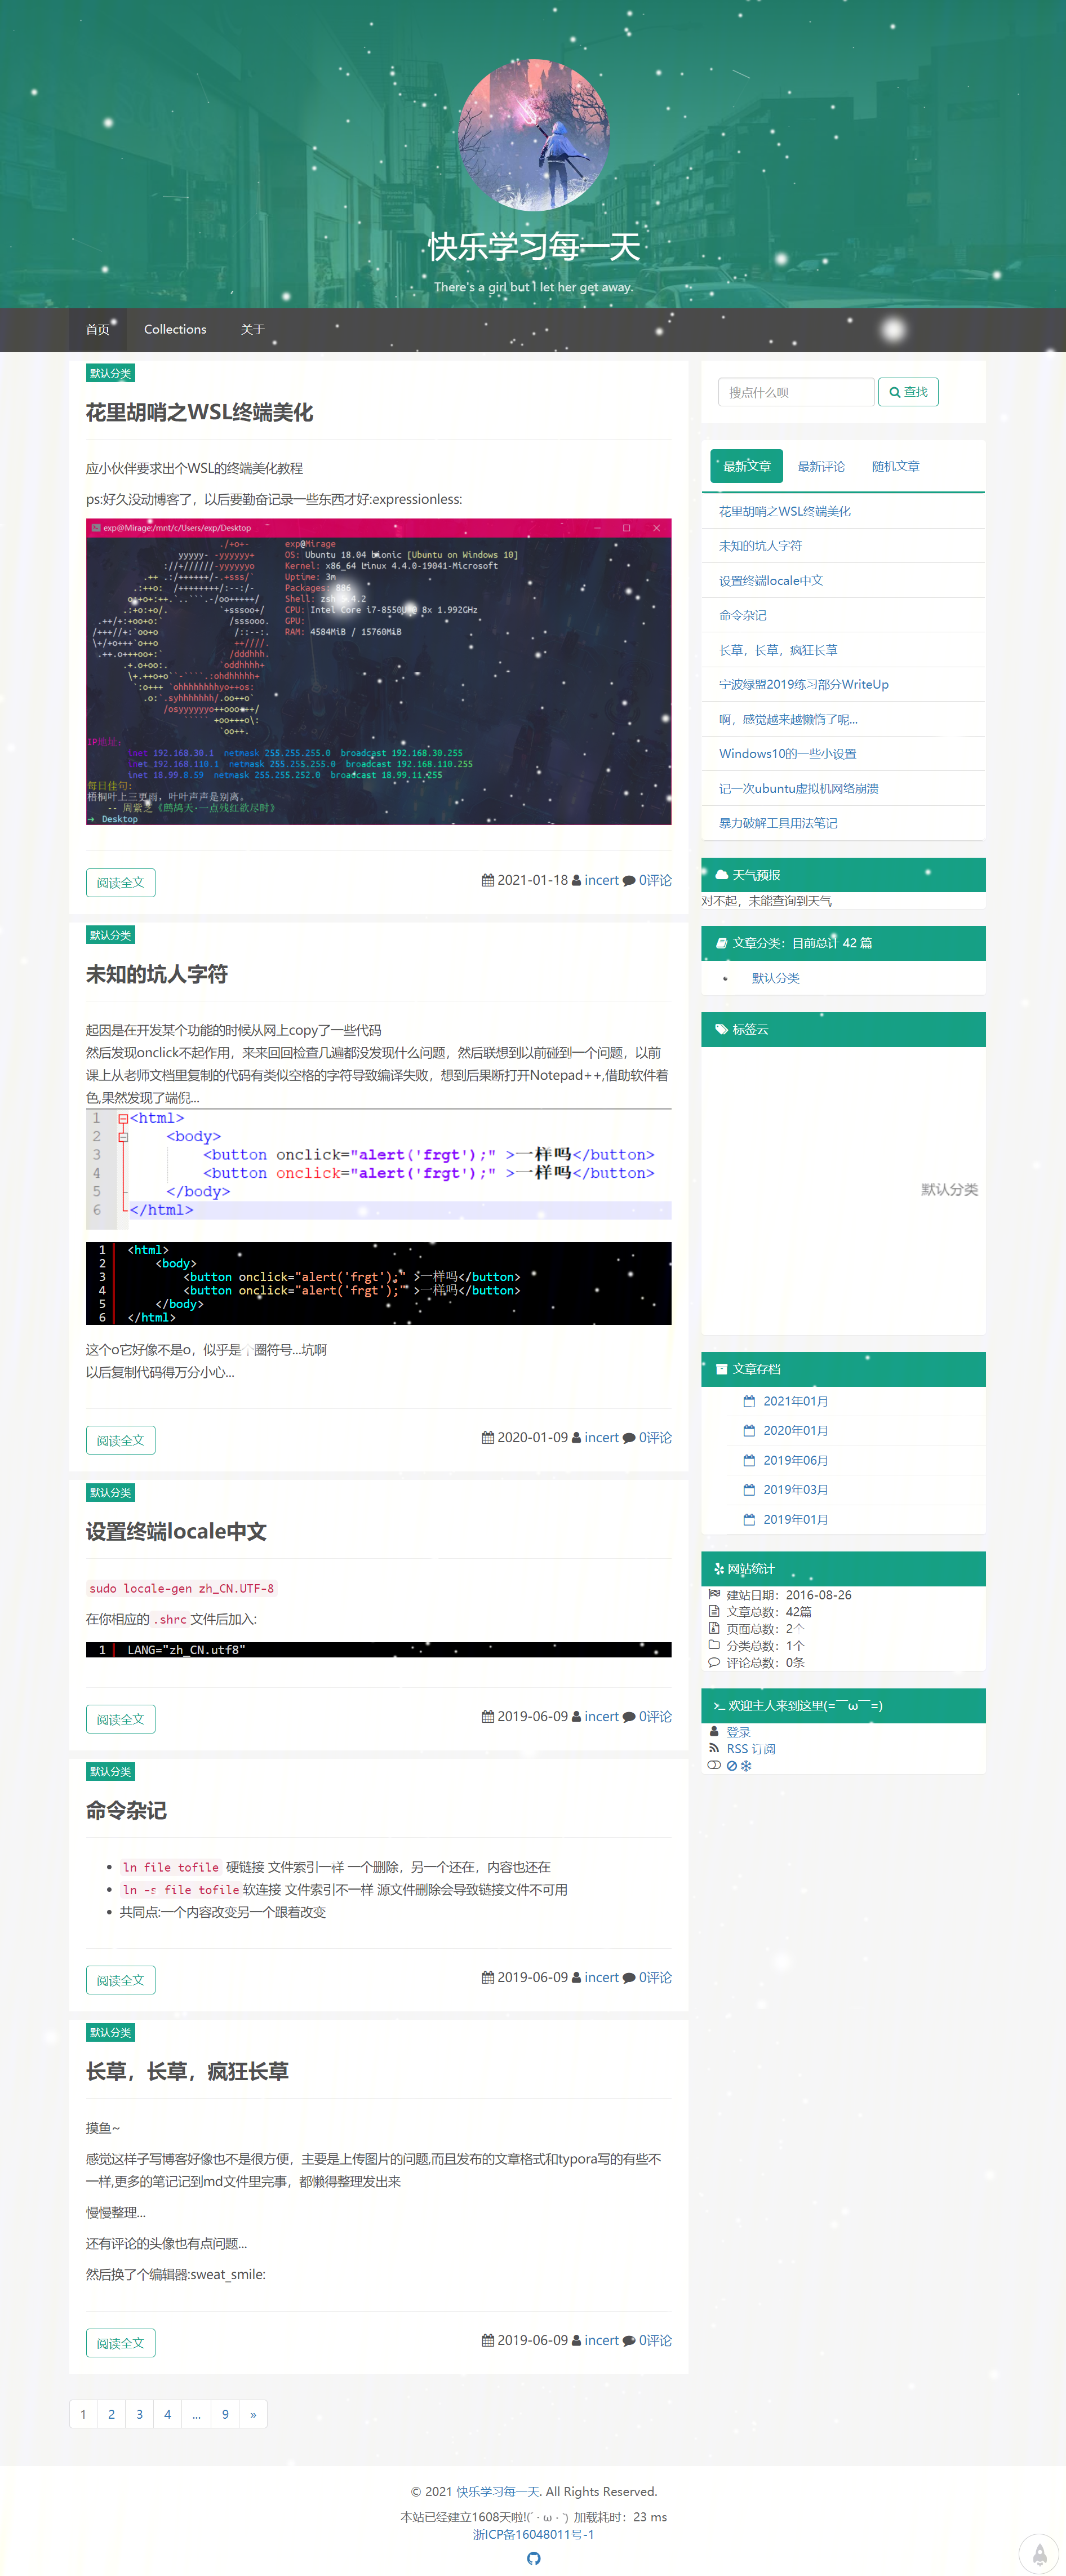This screenshot has height=2576, width=1066.
Task: Open sidebar link 长草，长草，疯狂长草
Action: coord(778,650)
